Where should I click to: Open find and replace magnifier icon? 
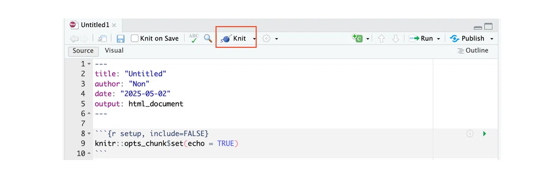tap(208, 39)
